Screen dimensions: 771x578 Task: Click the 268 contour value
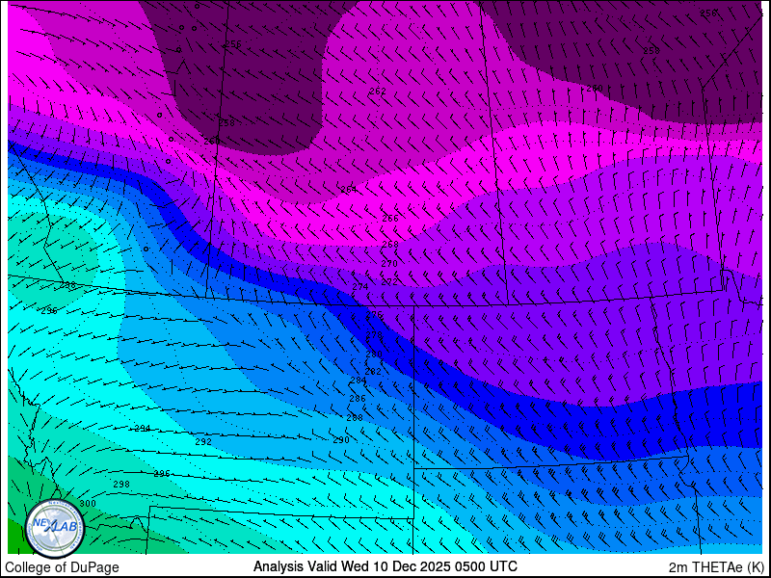point(390,245)
